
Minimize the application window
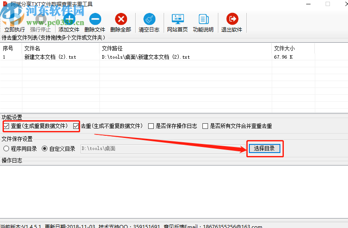308,4
